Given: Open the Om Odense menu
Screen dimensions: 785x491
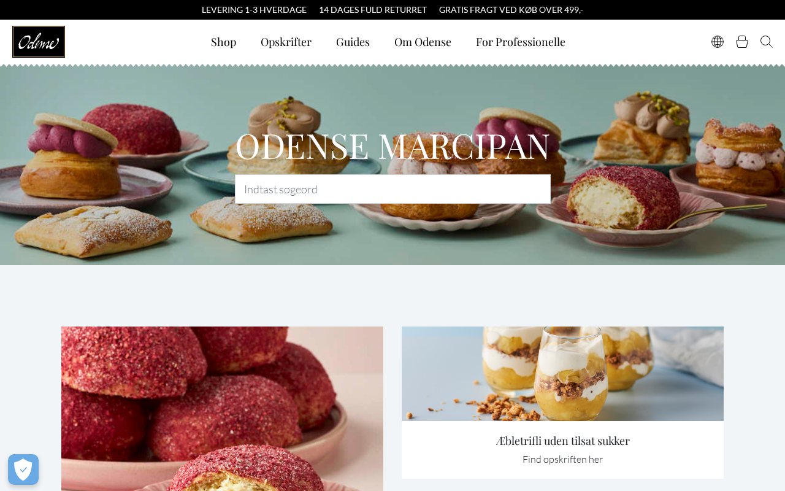Looking at the screenshot, I should pyautogui.click(x=423, y=42).
